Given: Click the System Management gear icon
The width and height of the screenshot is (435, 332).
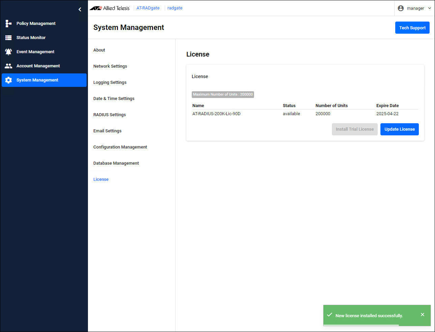Looking at the screenshot, I should point(8,80).
